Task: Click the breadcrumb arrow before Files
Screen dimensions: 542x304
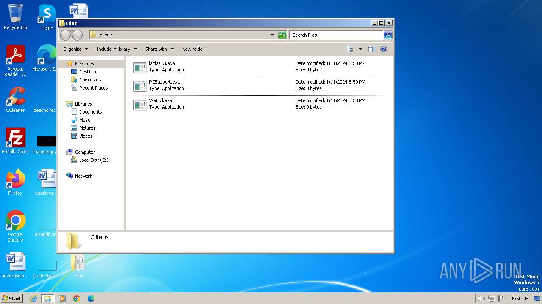Action: [x=101, y=35]
